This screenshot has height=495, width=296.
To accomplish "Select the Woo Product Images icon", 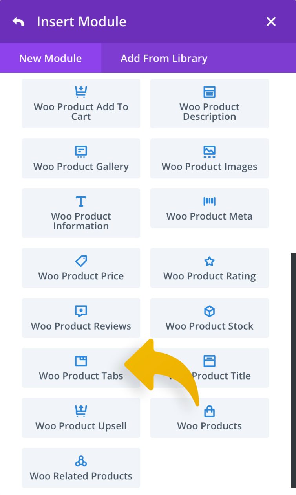I will tap(209, 151).
